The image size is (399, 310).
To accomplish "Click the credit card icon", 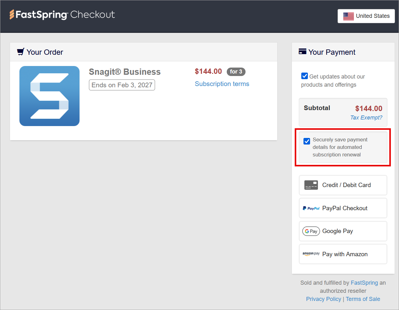I will coord(311,185).
